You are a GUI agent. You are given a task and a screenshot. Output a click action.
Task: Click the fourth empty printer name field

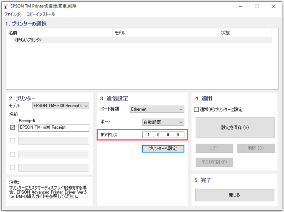tap(54, 168)
